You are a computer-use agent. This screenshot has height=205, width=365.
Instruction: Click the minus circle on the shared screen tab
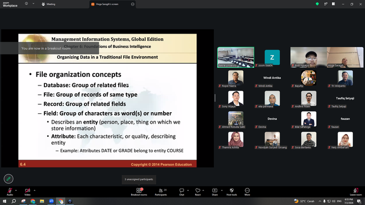pyautogui.click(x=133, y=4)
